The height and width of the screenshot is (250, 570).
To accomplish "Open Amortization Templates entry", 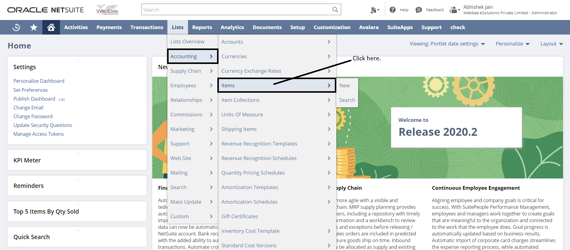I will click(277, 187).
